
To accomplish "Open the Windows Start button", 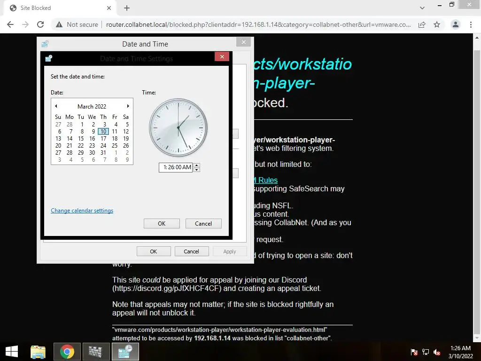I will click(x=12, y=352).
